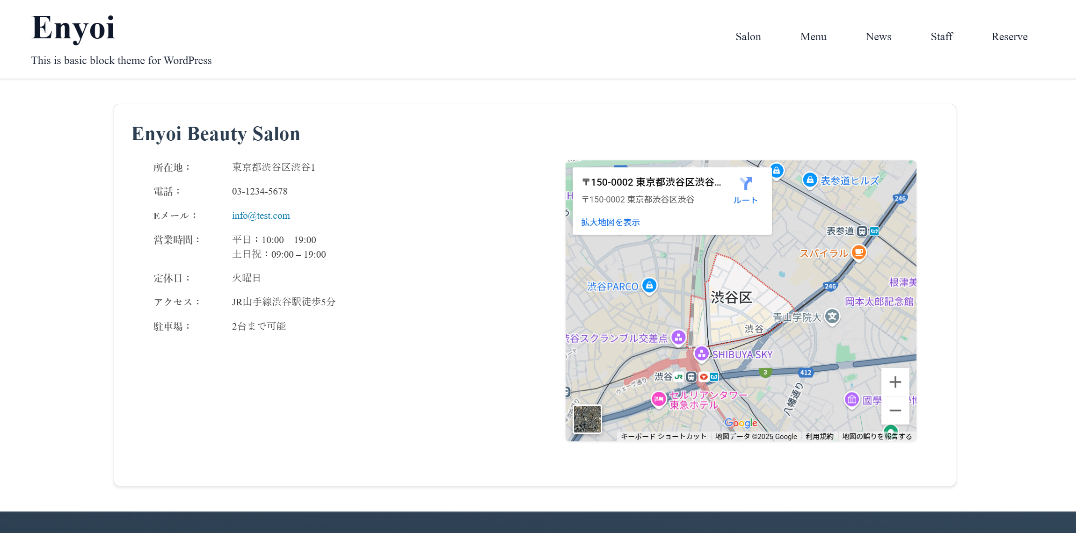Viewport: 1076px width, 533px height.
Task: Click the 拡大地図を表示 link
Action: click(610, 223)
